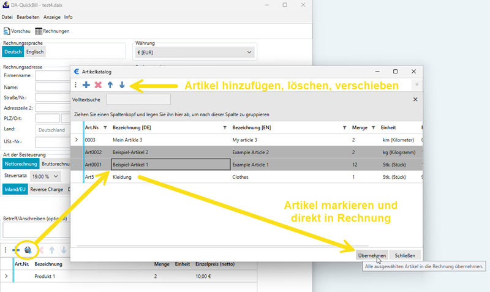
Task: Open the Land Deutschland field
Action: (53, 130)
